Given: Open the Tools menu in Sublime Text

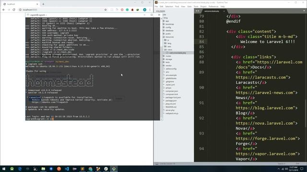Looking at the screenshot, I should 196,6.
